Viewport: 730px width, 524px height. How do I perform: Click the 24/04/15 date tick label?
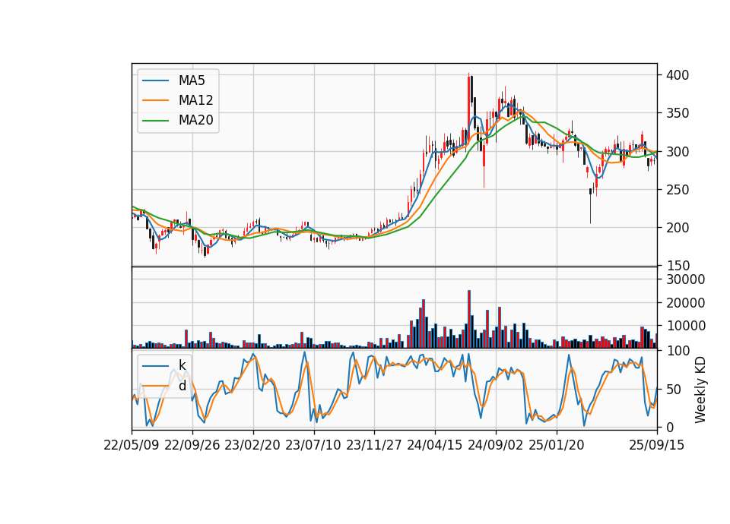pyautogui.click(x=435, y=445)
